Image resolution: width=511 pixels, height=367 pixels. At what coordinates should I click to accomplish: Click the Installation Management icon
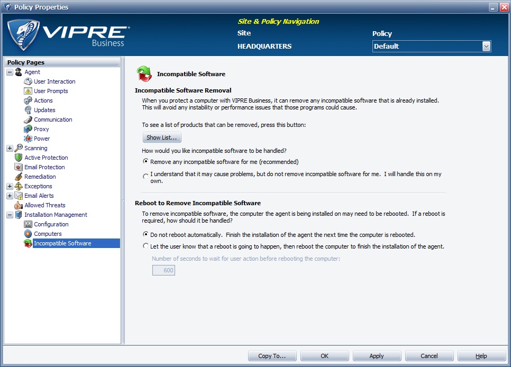pyautogui.click(x=19, y=215)
